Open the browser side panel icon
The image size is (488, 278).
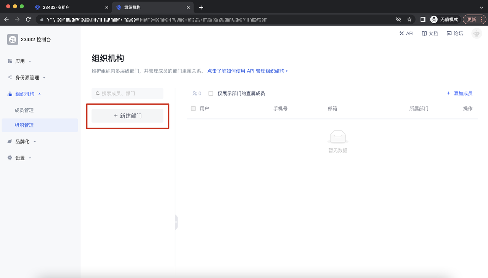click(423, 19)
